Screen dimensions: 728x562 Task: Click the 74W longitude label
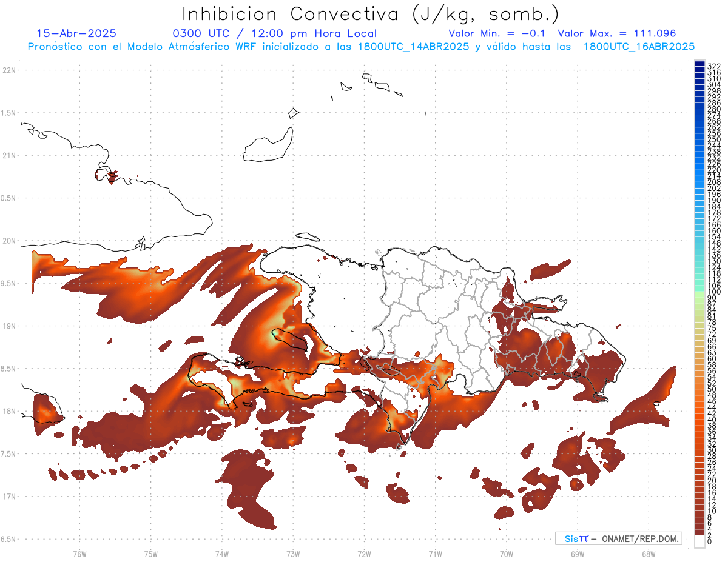[x=221, y=554]
